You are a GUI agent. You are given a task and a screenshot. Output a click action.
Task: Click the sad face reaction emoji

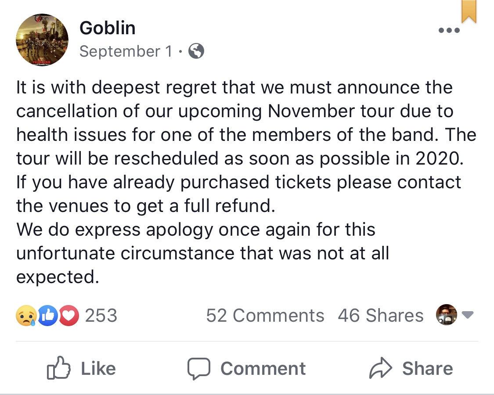[25, 316]
